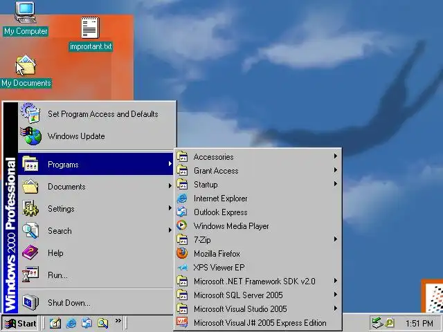This screenshot has height=332, width=443.
Task: Click the Run icon in Start menu
Action: (30, 275)
